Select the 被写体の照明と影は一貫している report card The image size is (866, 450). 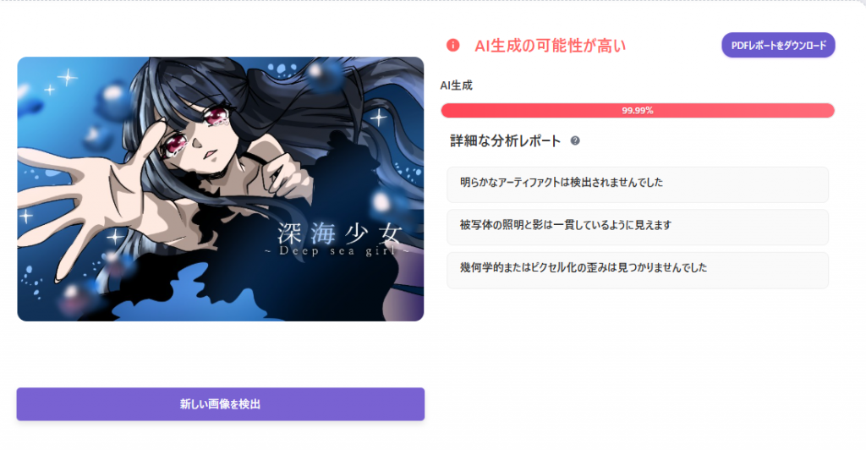638,227
